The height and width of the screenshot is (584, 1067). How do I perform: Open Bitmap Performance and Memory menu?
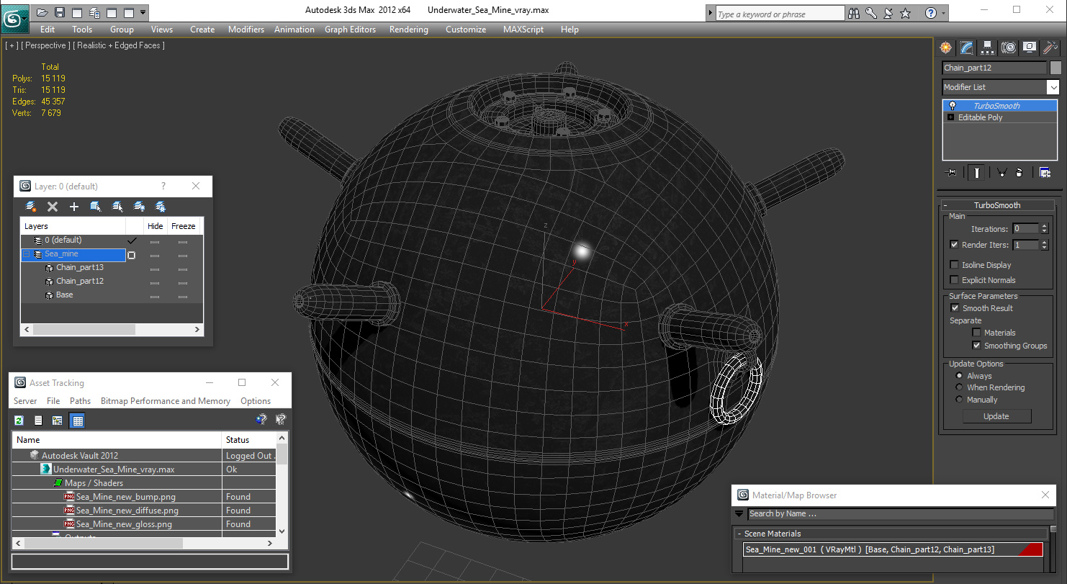(x=166, y=401)
